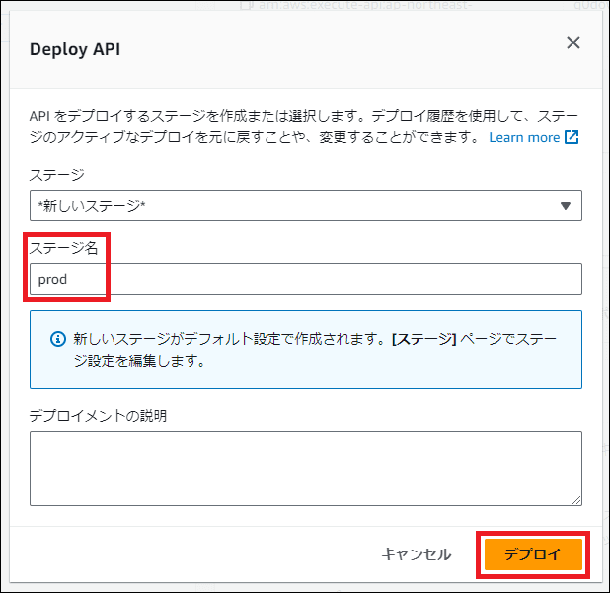610x593 pixels.
Task: Click the external link icon beside Learn more
Action: pos(572,137)
